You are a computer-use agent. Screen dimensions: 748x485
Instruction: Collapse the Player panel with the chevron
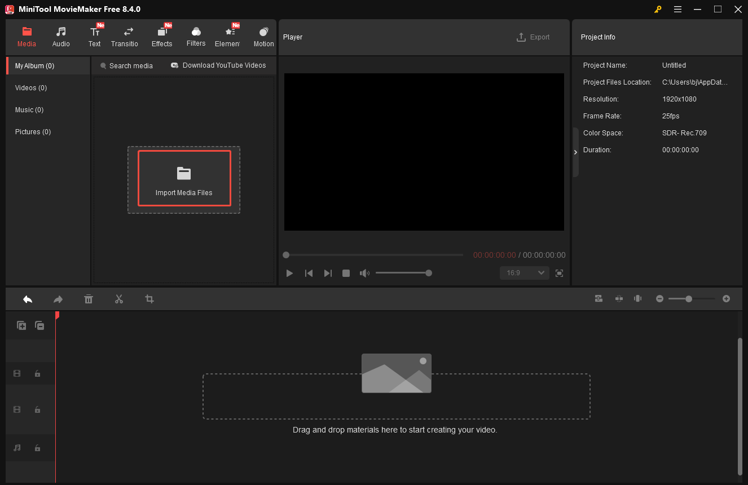pyautogui.click(x=575, y=152)
